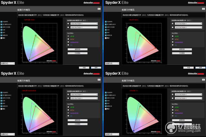Select the P3 radio in 78% AdobeRGB window

pyautogui.click(x=68, y=116)
